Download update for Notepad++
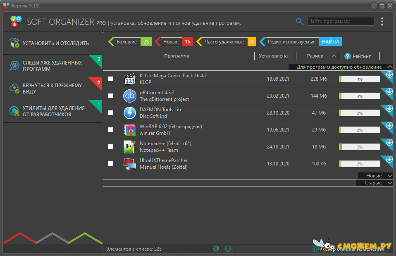The image size is (396, 256). tap(389, 142)
